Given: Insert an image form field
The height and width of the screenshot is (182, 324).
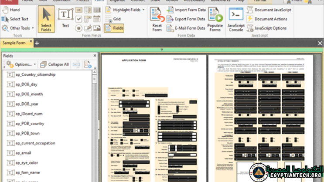Looking at the screenshot, I should (97, 28).
